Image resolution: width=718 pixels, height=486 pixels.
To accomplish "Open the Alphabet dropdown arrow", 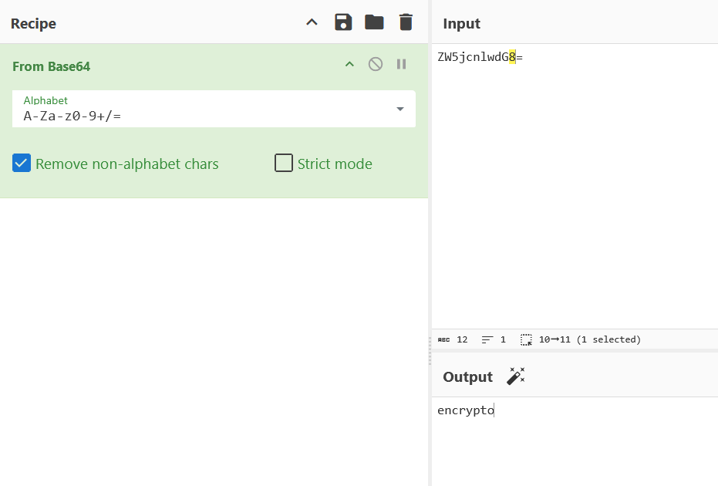I will click(x=400, y=109).
